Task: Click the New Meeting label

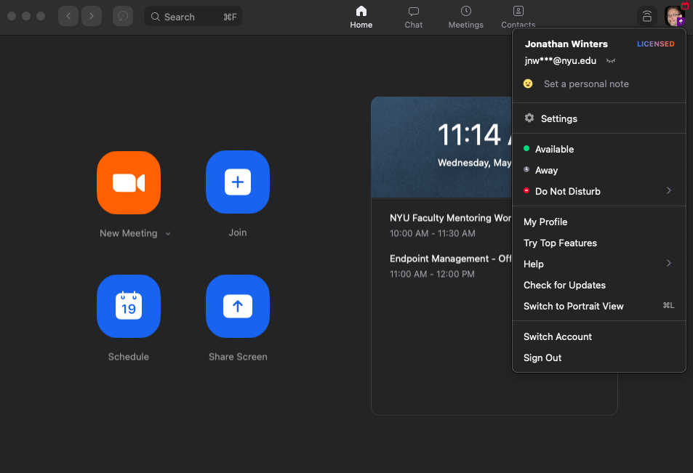Action: click(128, 233)
